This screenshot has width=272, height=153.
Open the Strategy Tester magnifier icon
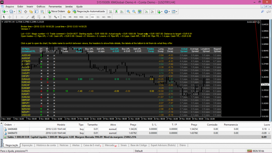42,11
